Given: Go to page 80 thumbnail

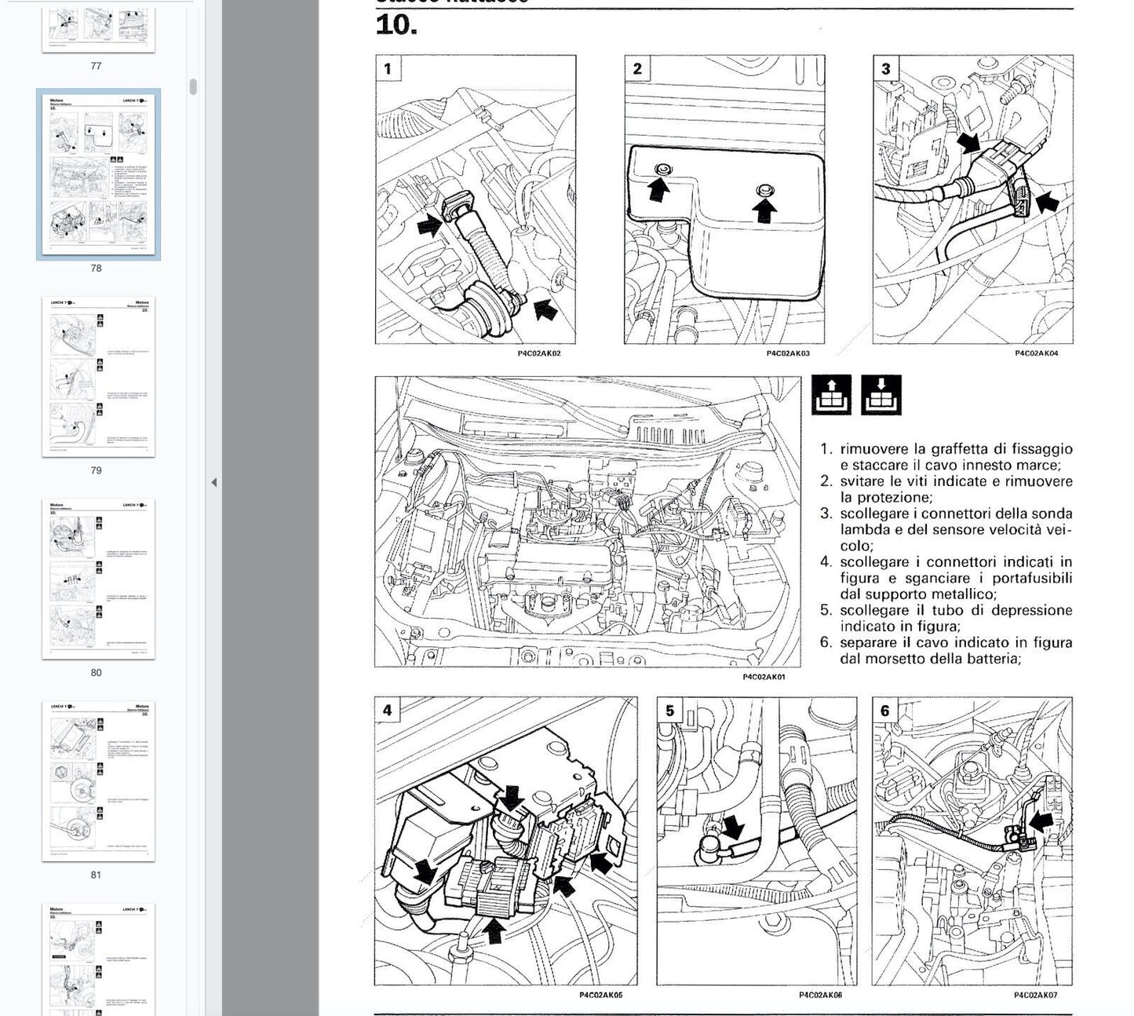Looking at the screenshot, I should (x=98, y=579).
